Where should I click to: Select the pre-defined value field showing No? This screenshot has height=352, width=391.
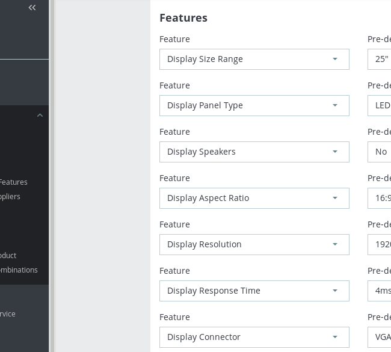(x=381, y=152)
